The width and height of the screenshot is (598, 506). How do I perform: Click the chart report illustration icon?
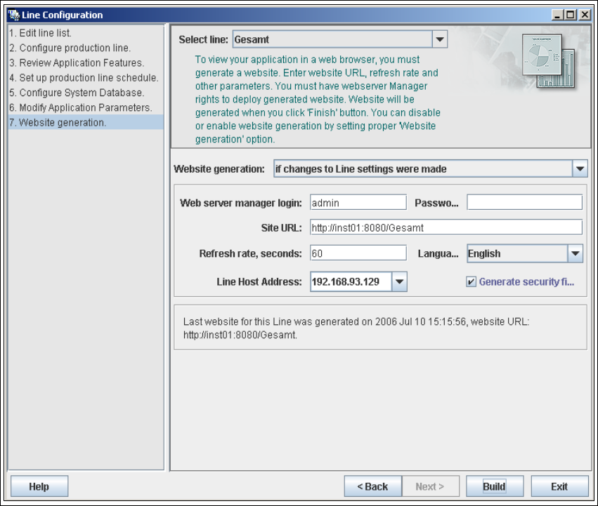pyautogui.click(x=549, y=61)
